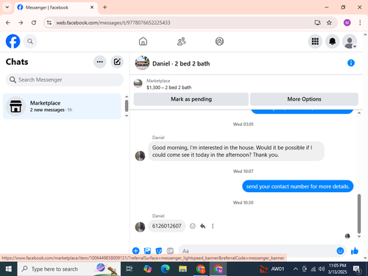Open the Chats options three-dot button
The image size is (368, 276).
tap(100, 62)
